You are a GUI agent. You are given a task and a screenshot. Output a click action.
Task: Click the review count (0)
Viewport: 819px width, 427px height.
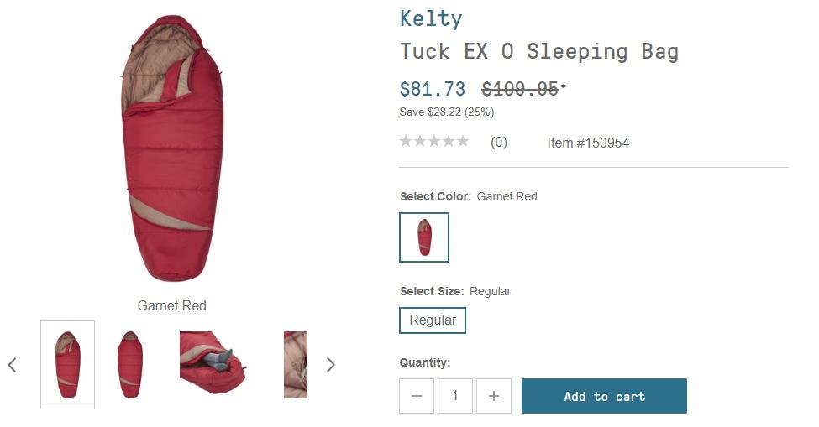coord(499,143)
